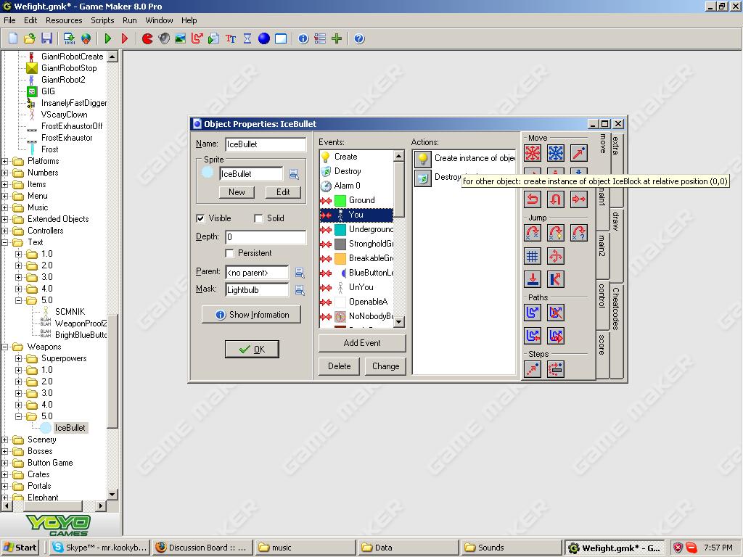Save the game using the floppy disk icon

coord(46,38)
